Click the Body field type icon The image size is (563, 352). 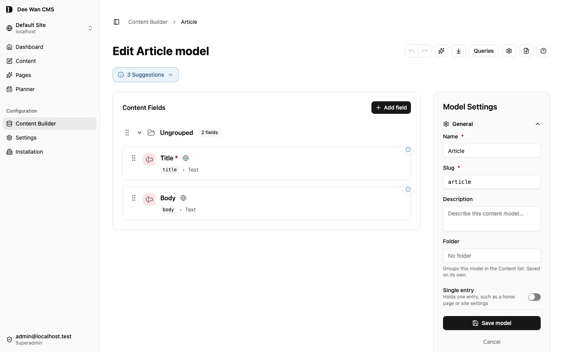149,199
